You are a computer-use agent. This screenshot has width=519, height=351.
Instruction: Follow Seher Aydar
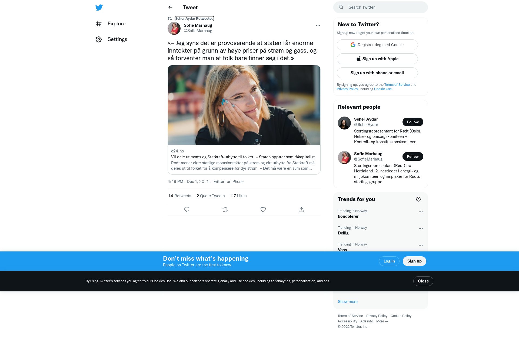413,122
